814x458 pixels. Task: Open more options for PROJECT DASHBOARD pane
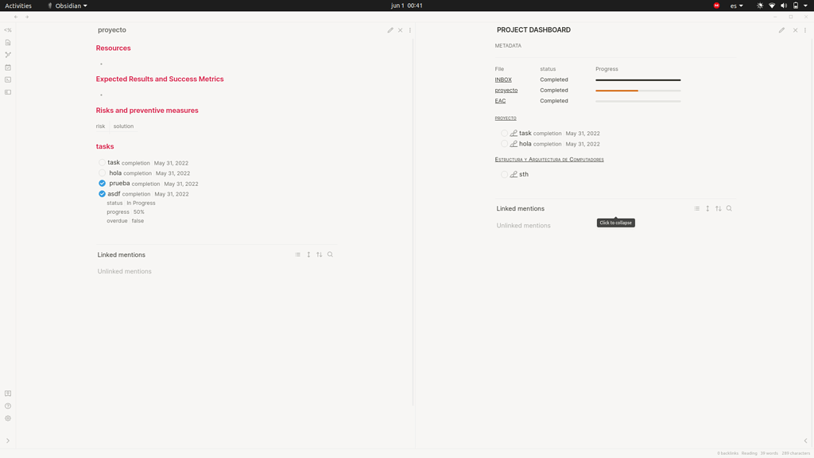click(805, 29)
